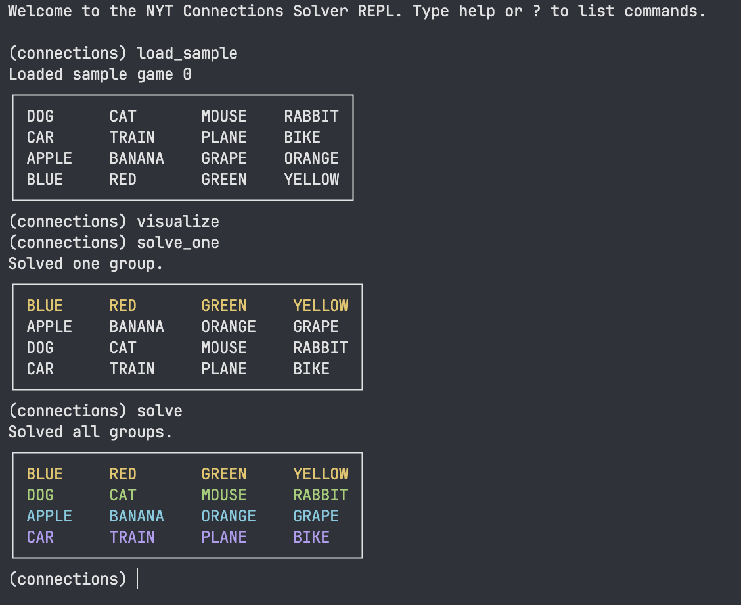Click CAT in the grid under 'Loaded sample game 0'
Viewport: 741px width, 605px height.
click(123, 116)
